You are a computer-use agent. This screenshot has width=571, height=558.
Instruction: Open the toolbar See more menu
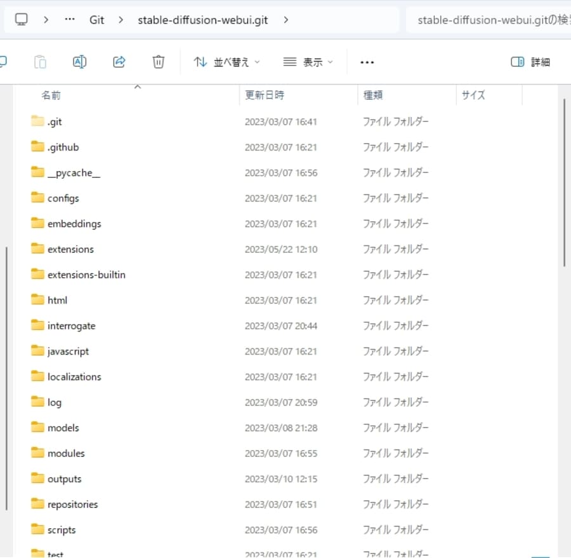coord(367,62)
